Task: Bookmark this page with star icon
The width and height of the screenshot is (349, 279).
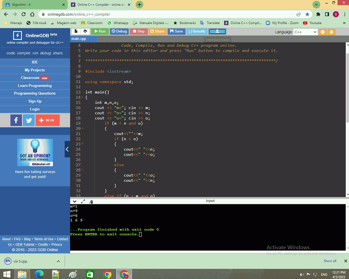Action: [307, 14]
